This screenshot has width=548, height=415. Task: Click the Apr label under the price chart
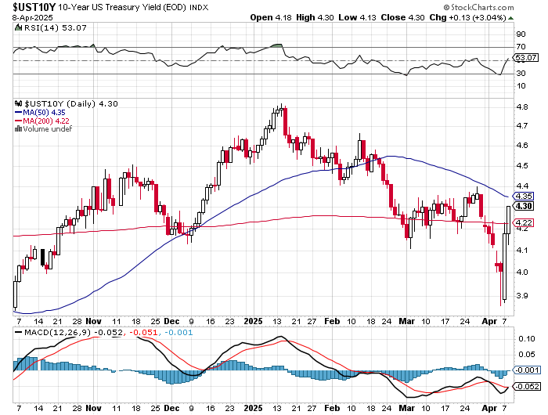(x=489, y=321)
